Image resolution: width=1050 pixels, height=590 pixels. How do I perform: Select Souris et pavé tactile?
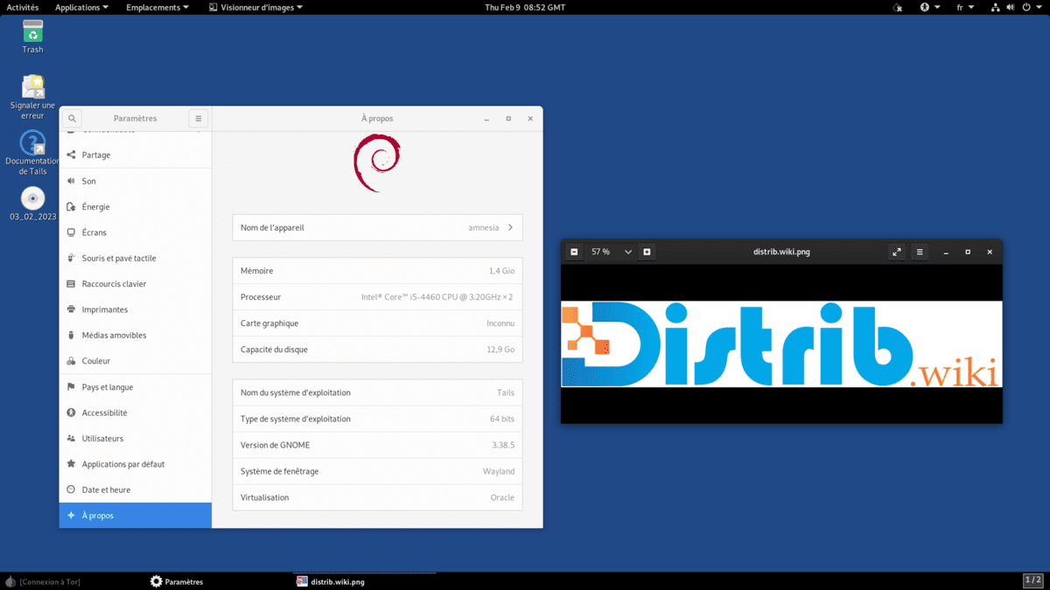(x=136, y=258)
